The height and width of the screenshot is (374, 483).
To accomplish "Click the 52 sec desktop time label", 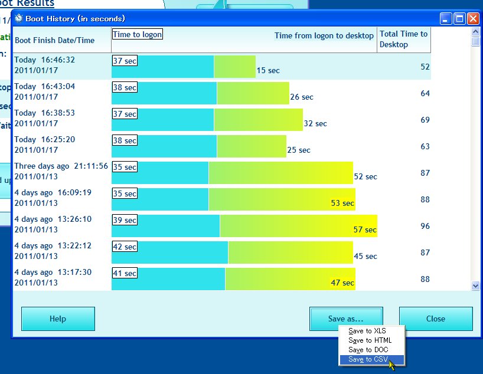I will point(365,177).
